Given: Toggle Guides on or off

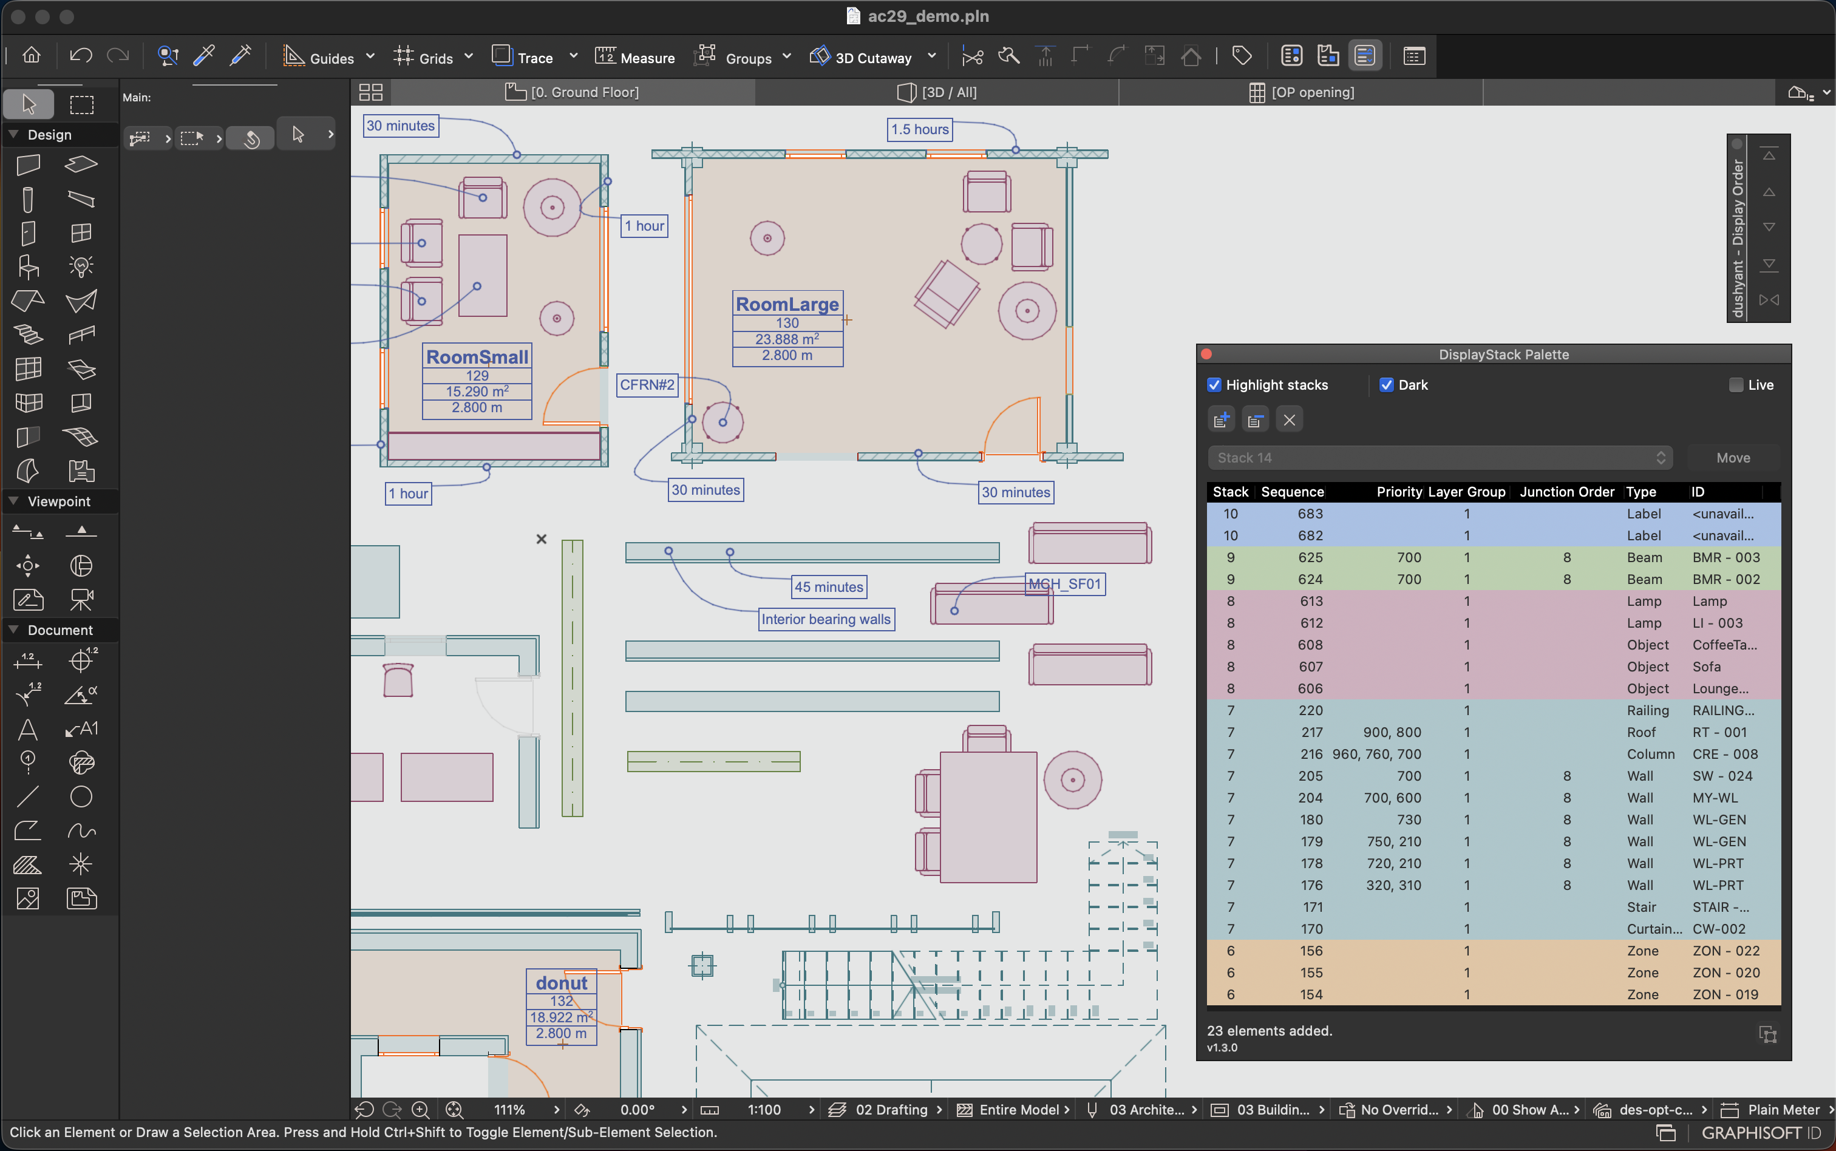Looking at the screenshot, I should [319, 57].
